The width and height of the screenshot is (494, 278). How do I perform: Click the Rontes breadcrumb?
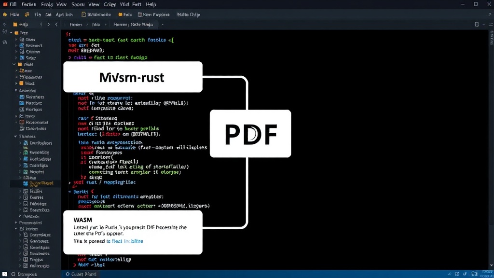tap(76, 24)
